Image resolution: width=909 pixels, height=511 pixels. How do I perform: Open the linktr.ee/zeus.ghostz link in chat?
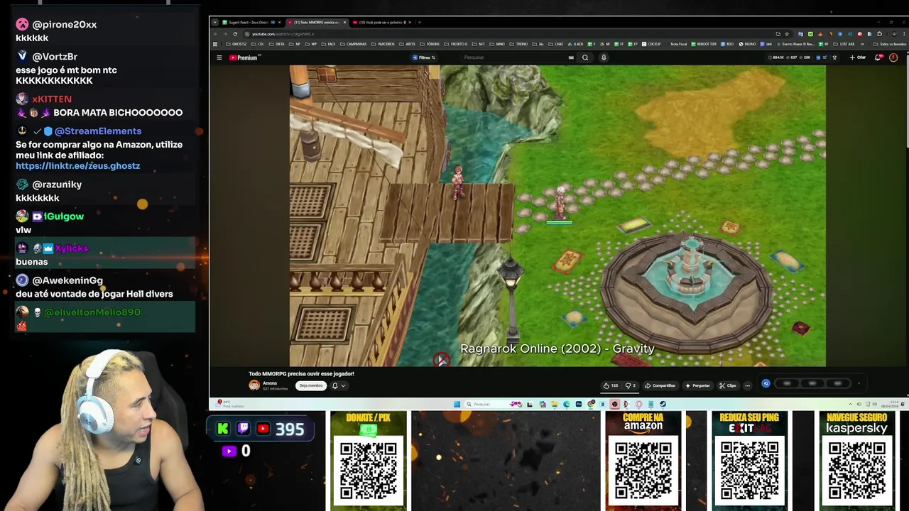coord(78,165)
